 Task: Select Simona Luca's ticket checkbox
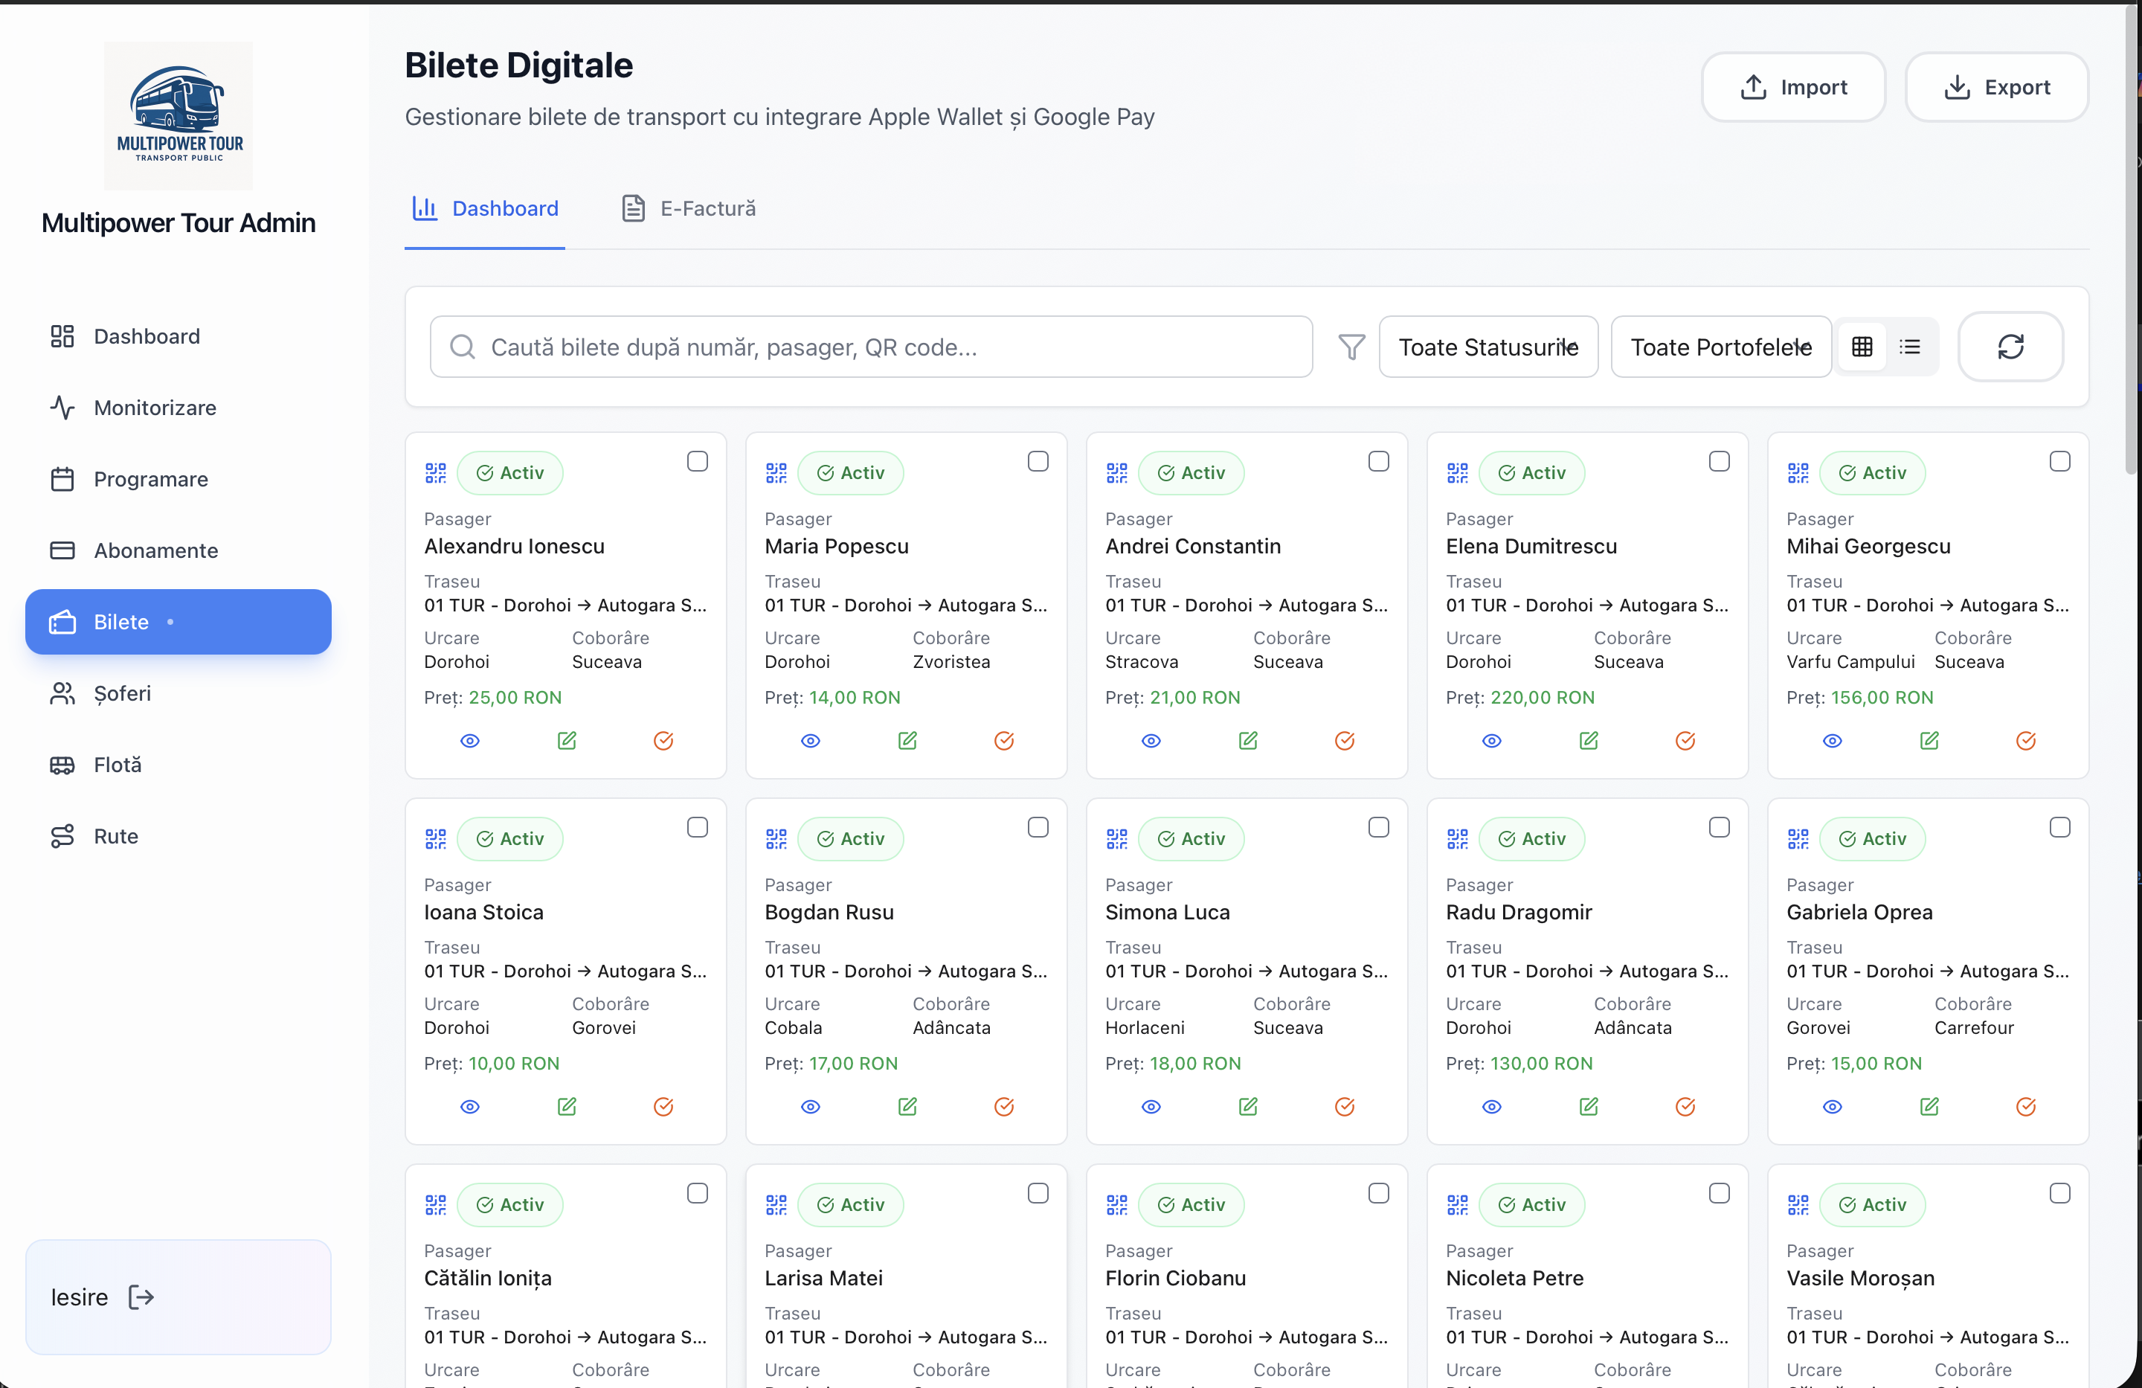pos(1379,827)
